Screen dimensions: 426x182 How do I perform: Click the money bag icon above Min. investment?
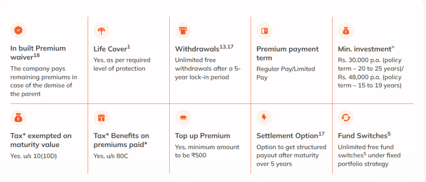tap(346, 30)
